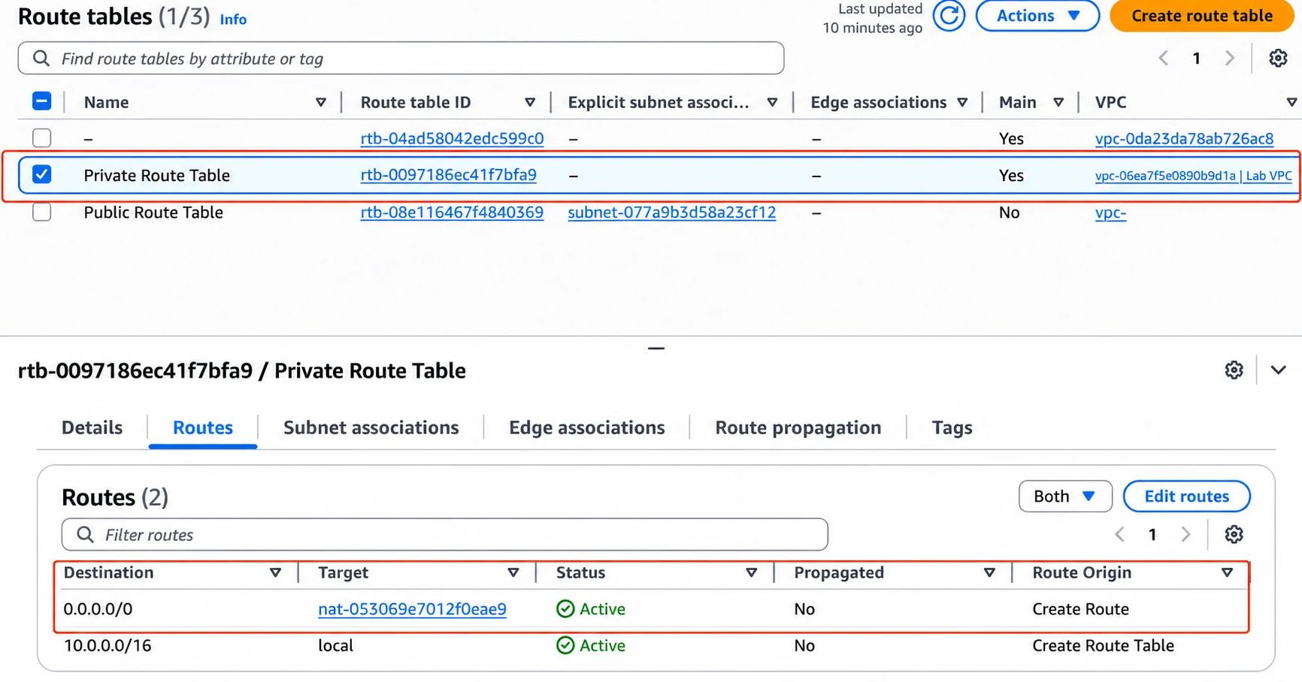Open route table rtb-0097186ec41f7bfa9 link
This screenshot has width=1302, height=682.
pyautogui.click(x=448, y=175)
